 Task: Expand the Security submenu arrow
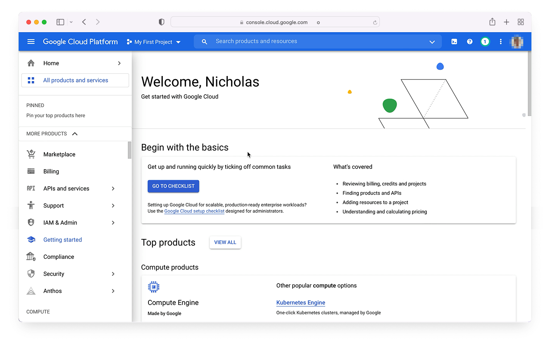point(113,274)
